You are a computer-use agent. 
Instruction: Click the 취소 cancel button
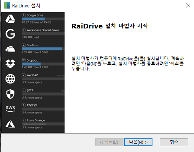[174, 142]
